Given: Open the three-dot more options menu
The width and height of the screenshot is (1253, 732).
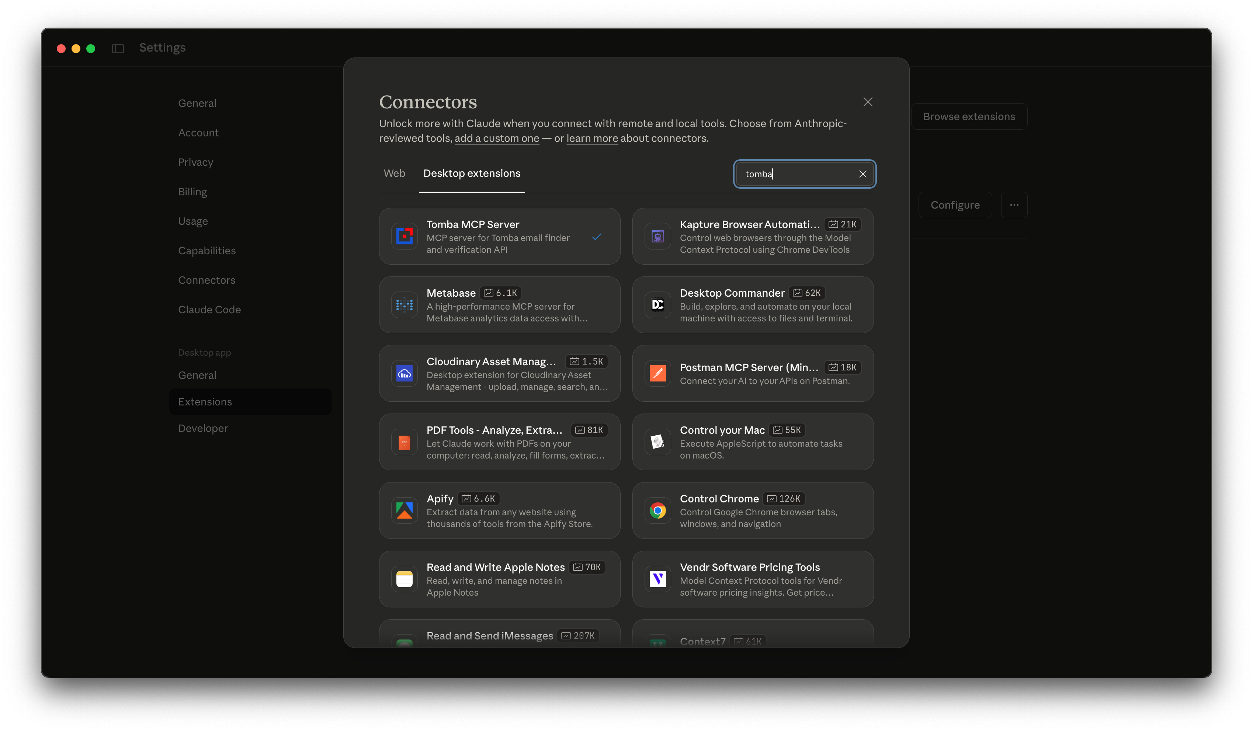Looking at the screenshot, I should point(1014,205).
